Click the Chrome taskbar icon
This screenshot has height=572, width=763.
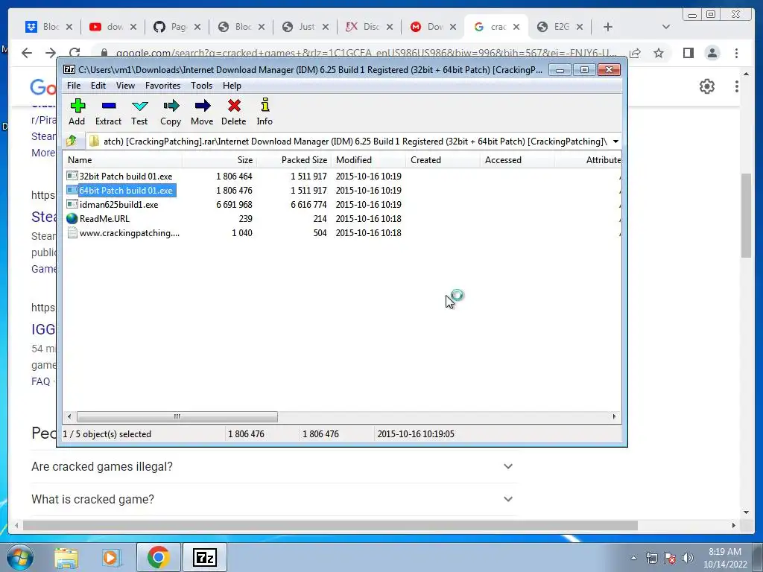pyautogui.click(x=158, y=557)
